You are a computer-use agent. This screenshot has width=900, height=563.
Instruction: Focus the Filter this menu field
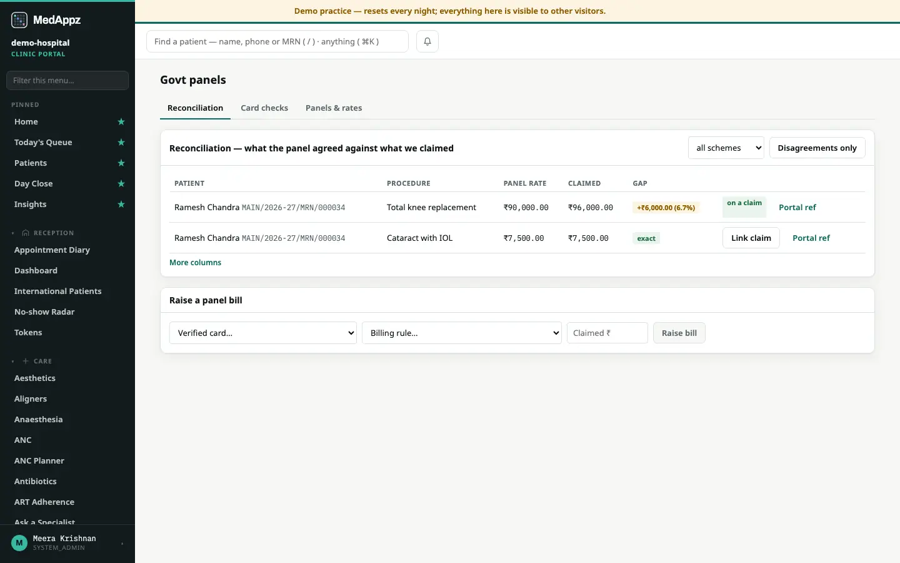click(67, 81)
